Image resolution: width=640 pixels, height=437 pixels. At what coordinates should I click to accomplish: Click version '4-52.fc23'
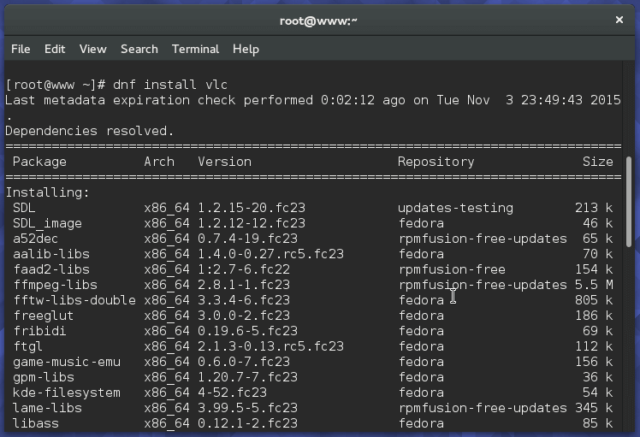(x=232, y=393)
